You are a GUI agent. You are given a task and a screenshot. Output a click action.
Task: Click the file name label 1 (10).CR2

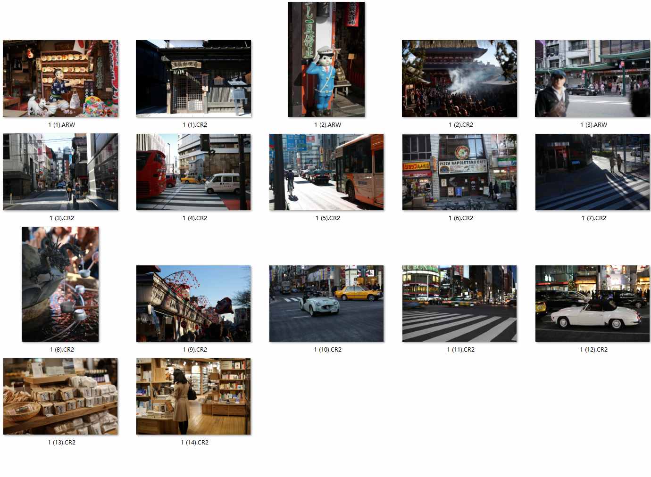(x=328, y=350)
